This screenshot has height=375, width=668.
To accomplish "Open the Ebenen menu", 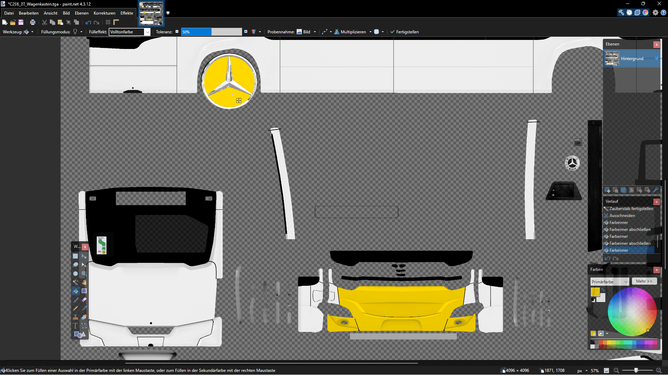I will point(81,13).
